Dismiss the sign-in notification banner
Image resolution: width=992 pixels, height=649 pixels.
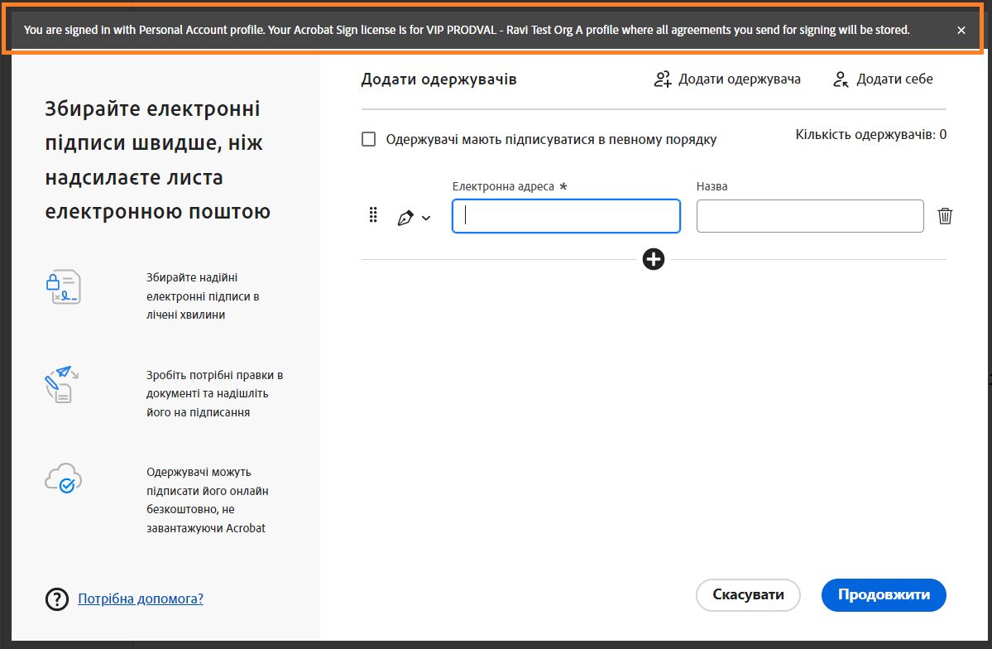(961, 30)
